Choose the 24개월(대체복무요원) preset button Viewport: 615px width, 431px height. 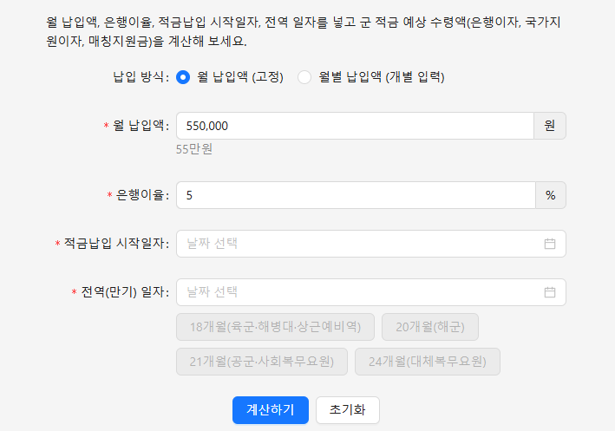[x=428, y=362]
